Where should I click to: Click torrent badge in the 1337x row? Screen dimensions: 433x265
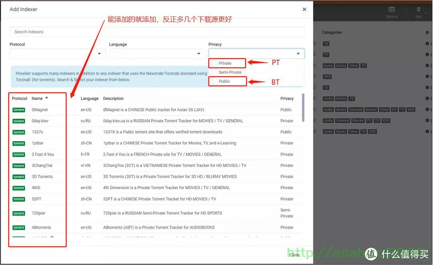[x=19, y=132]
